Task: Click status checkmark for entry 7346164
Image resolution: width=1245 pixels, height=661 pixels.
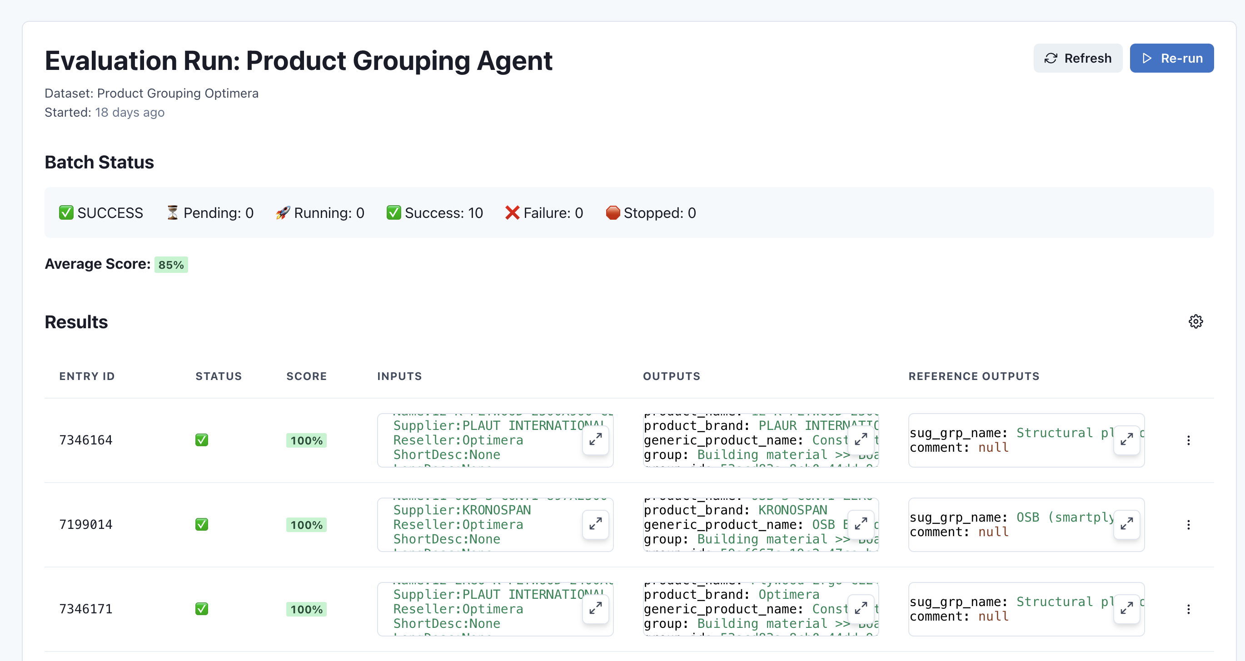Action: (202, 440)
